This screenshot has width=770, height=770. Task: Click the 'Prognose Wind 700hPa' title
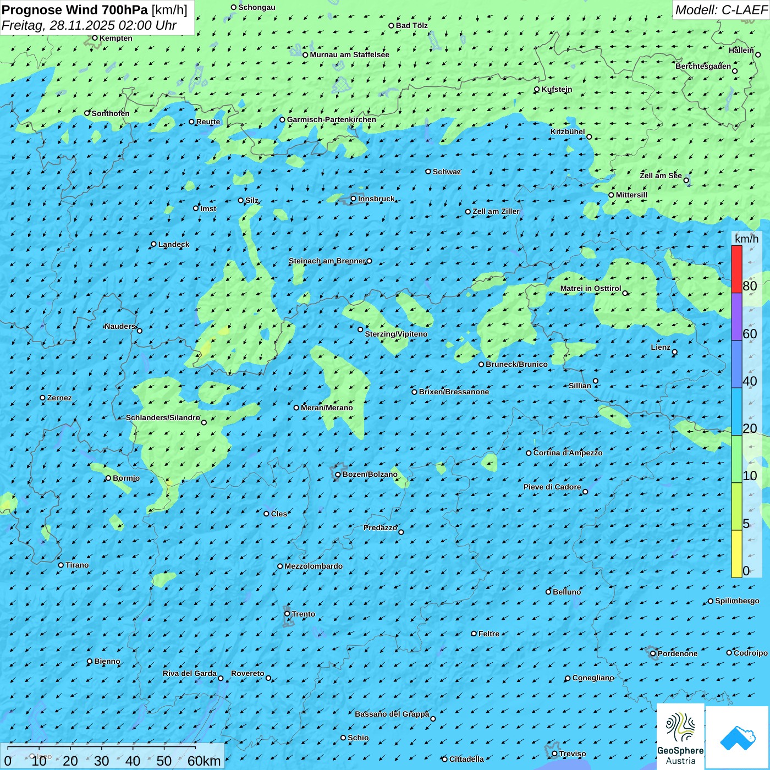(x=75, y=10)
